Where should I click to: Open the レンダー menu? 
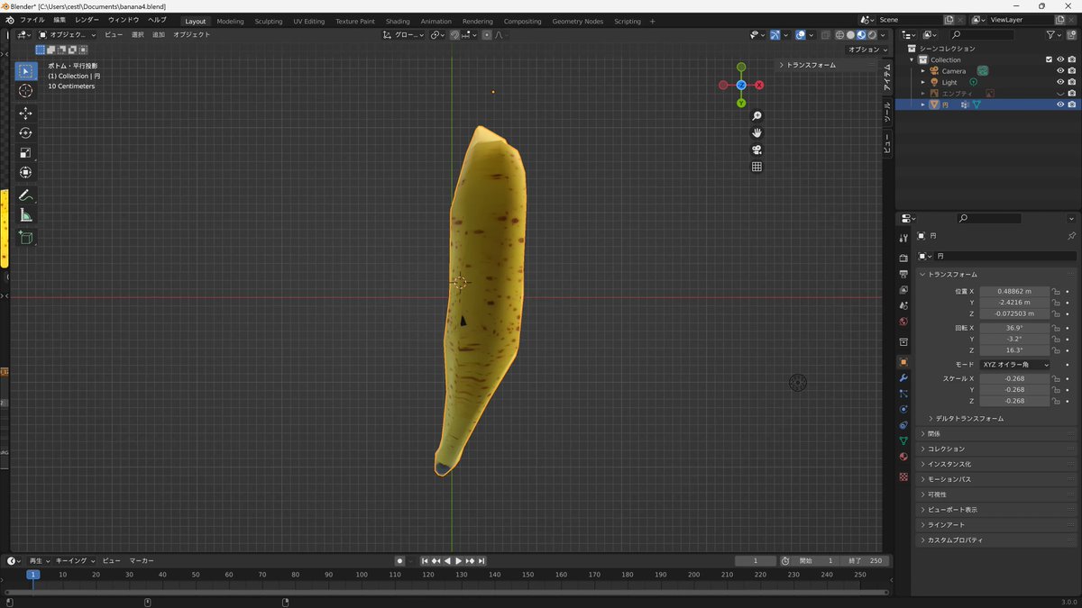coord(87,20)
